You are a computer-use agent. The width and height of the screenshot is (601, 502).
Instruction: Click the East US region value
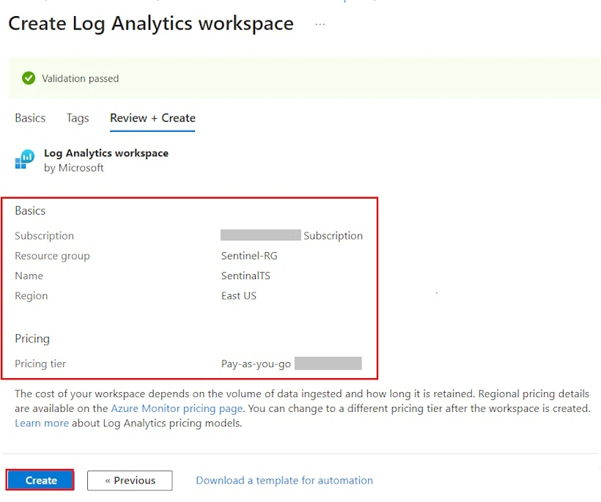(239, 296)
